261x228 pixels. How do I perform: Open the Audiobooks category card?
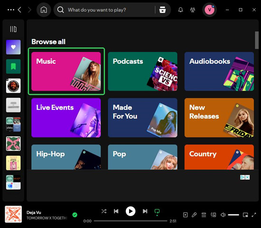coord(219,71)
